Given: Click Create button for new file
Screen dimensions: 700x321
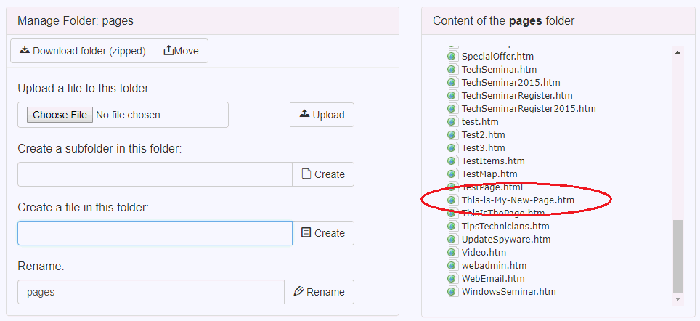Looking at the screenshot, I should click(323, 233).
